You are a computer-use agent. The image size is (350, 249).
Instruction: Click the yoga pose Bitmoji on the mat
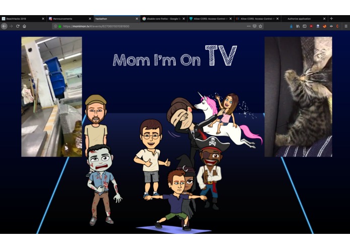click(175, 200)
